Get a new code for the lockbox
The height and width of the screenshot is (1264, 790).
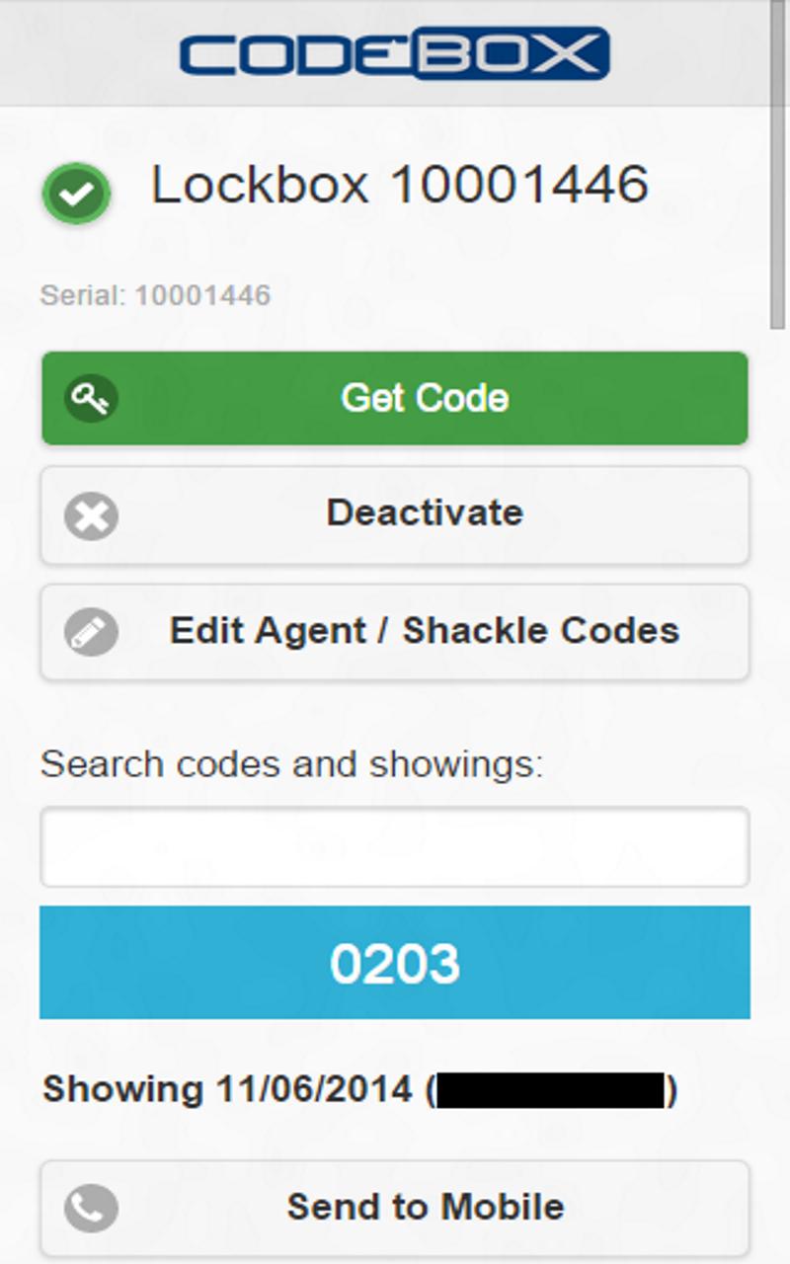click(x=395, y=398)
